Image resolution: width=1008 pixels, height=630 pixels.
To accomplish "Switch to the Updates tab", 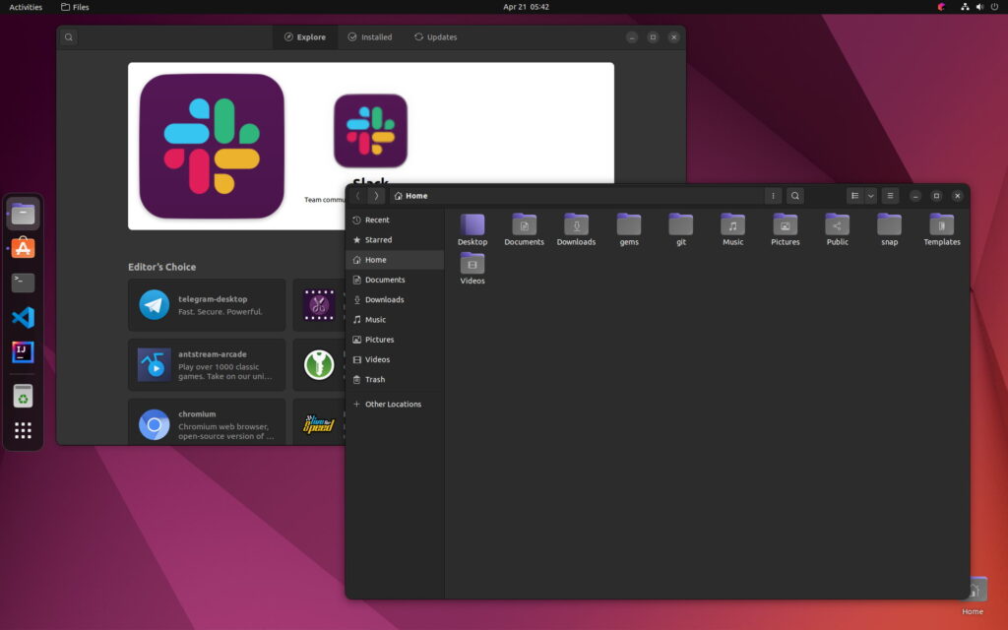I will click(435, 37).
